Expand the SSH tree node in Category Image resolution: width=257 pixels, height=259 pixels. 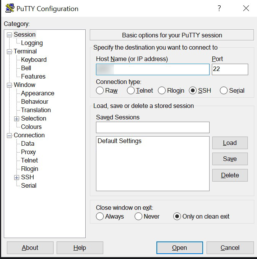tap(16, 178)
